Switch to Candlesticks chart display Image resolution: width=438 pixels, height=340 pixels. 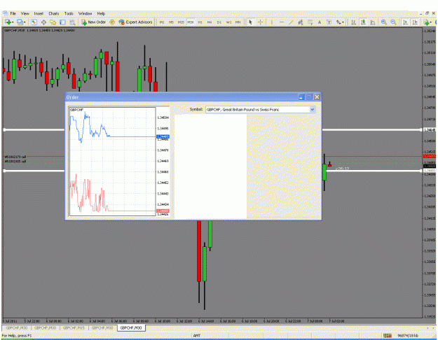(363, 22)
